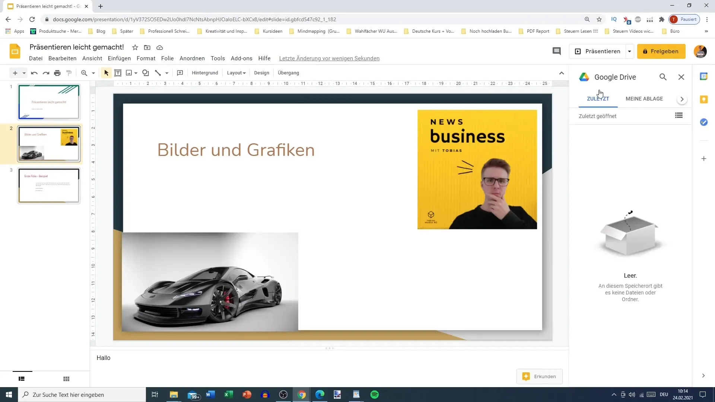Open the Einfügen menu

[119, 58]
